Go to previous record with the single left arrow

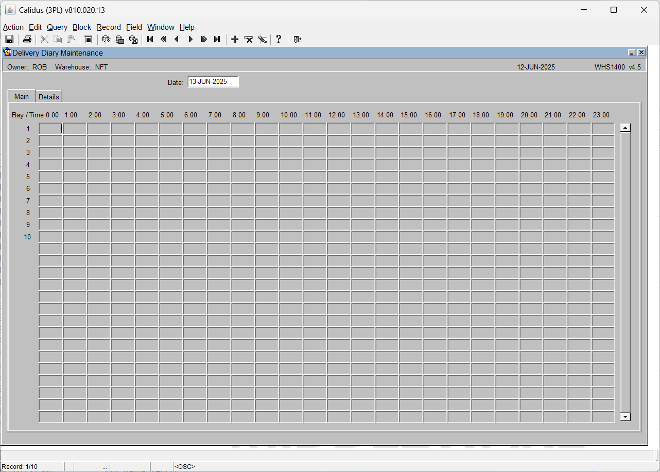[177, 40]
